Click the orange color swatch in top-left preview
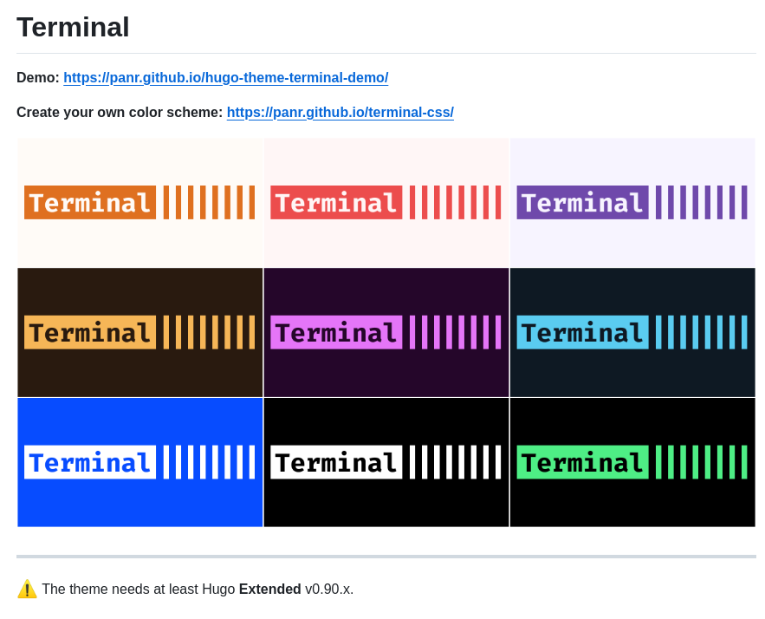Screen dimensions: 765x619 [x=89, y=202]
